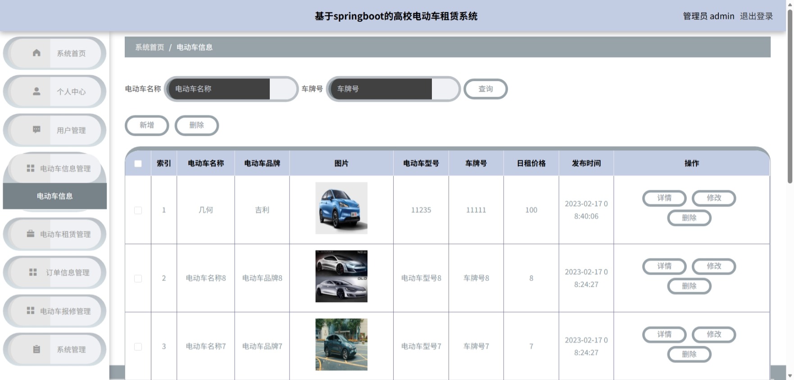
Task: Open the silver cars thumbnail in row 2
Action: pos(341,276)
